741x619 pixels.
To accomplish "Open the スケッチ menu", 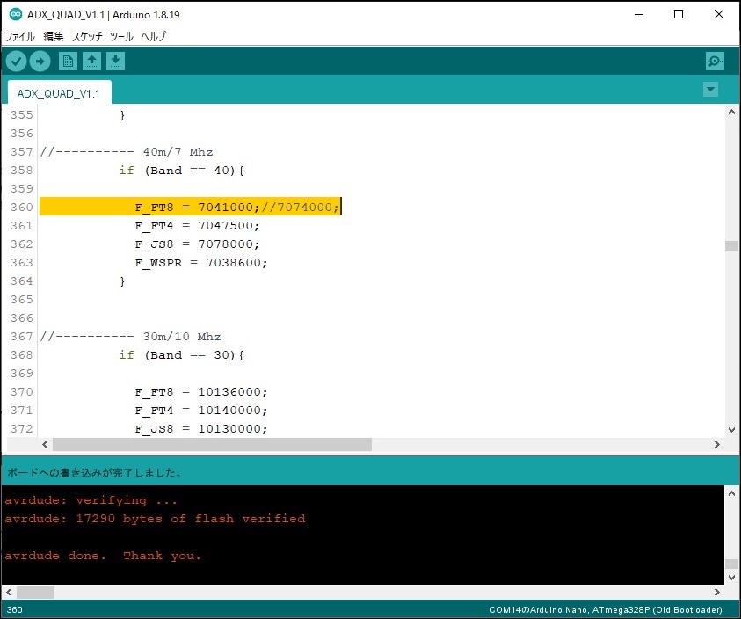I will click(x=87, y=36).
